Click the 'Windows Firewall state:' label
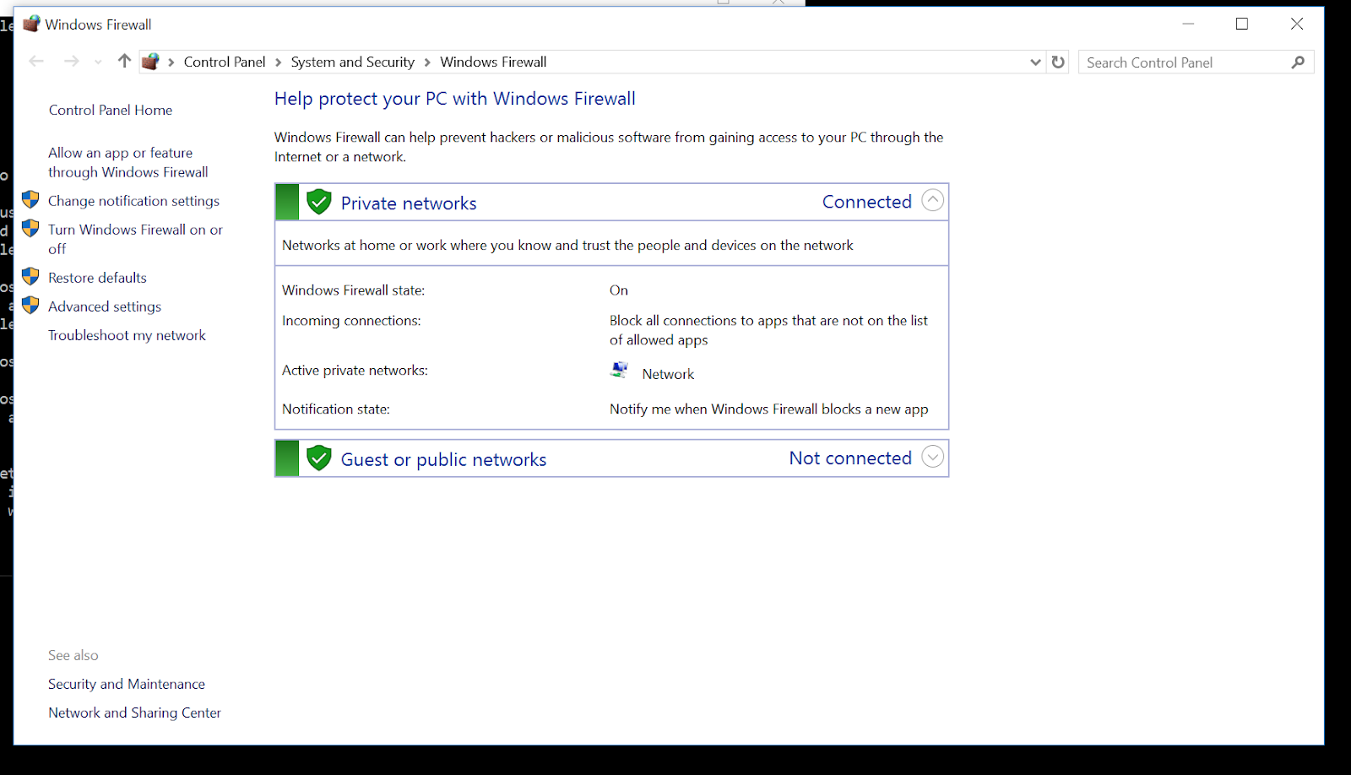This screenshot has height=775, width=1351. tap(353, 290)
